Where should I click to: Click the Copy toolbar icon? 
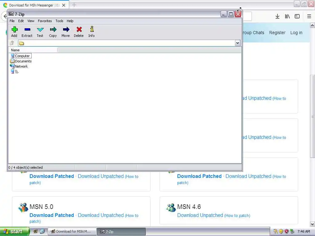tap(53, 32)
